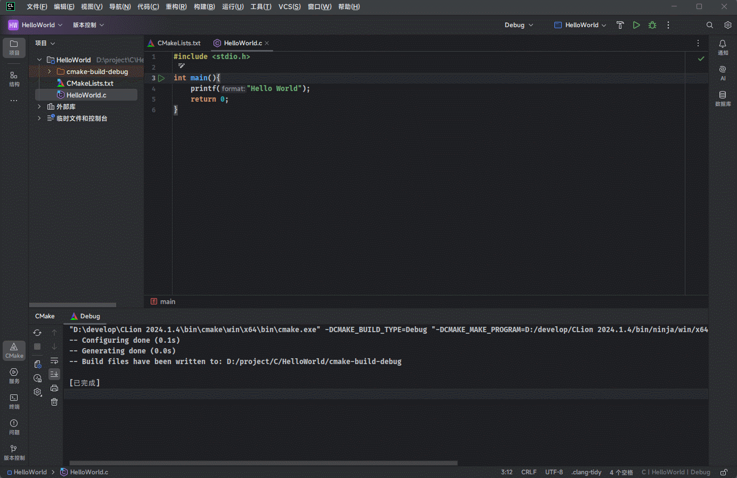This screenshot has height=478, width=737.
Task: Open the Debug build profile dropdown
Action: click(519, 25)
